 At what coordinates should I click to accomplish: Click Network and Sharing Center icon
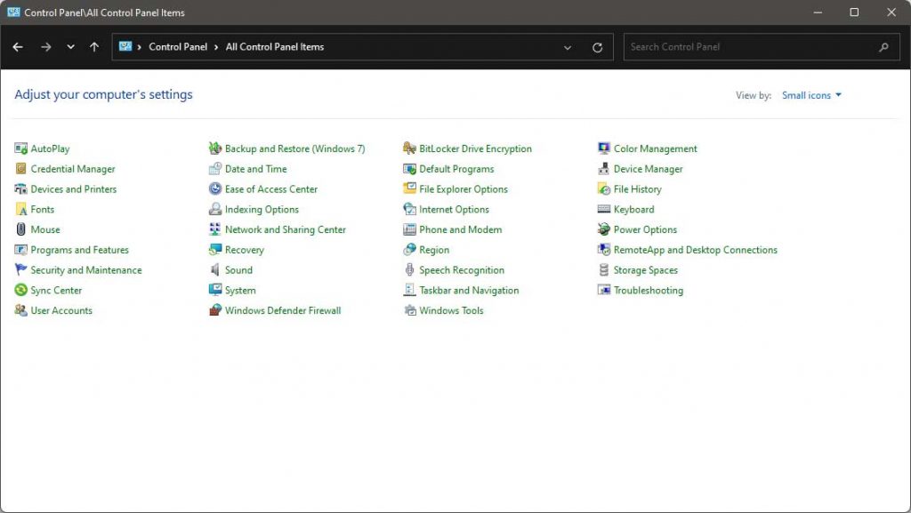215,229
